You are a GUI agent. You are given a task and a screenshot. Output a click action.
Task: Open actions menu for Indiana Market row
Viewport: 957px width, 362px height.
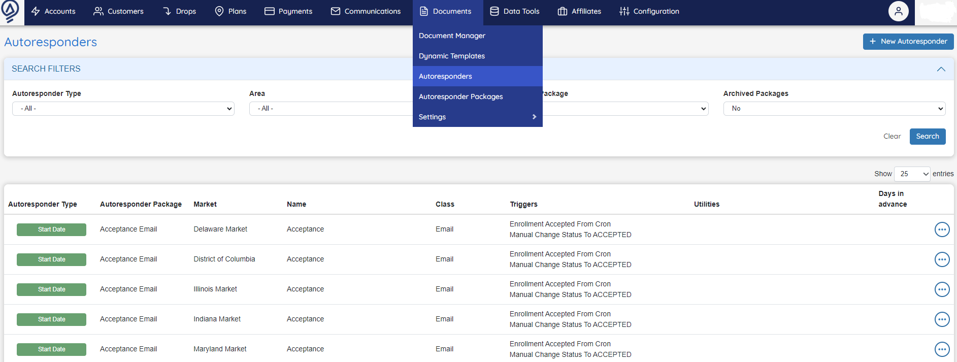click(x=942, y=319)
